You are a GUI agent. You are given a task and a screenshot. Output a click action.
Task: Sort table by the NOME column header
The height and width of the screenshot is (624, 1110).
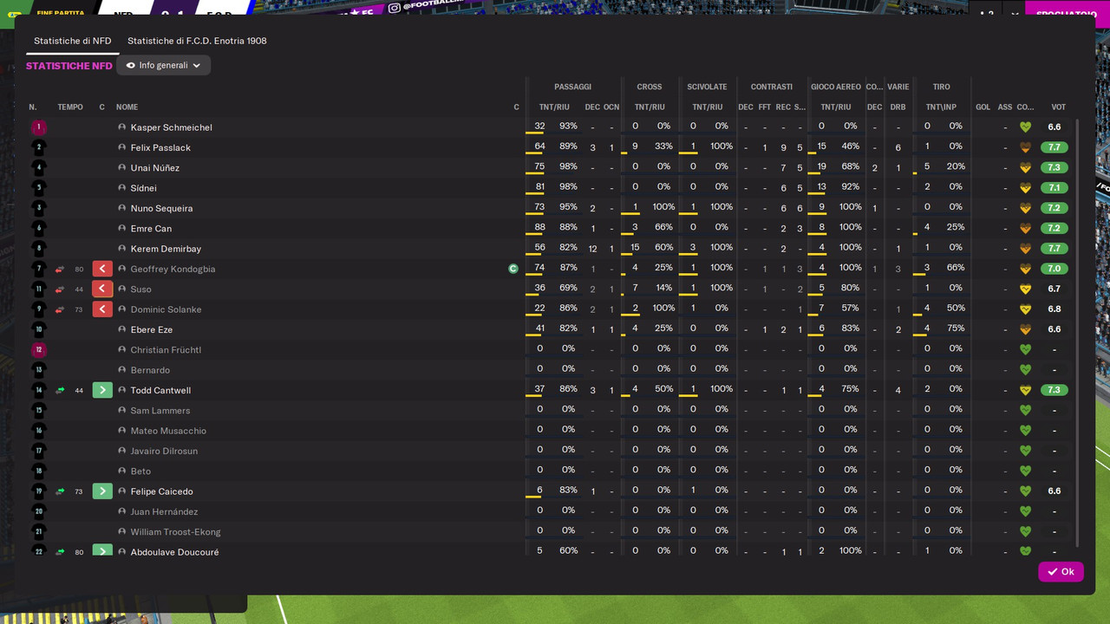[127, 107]
